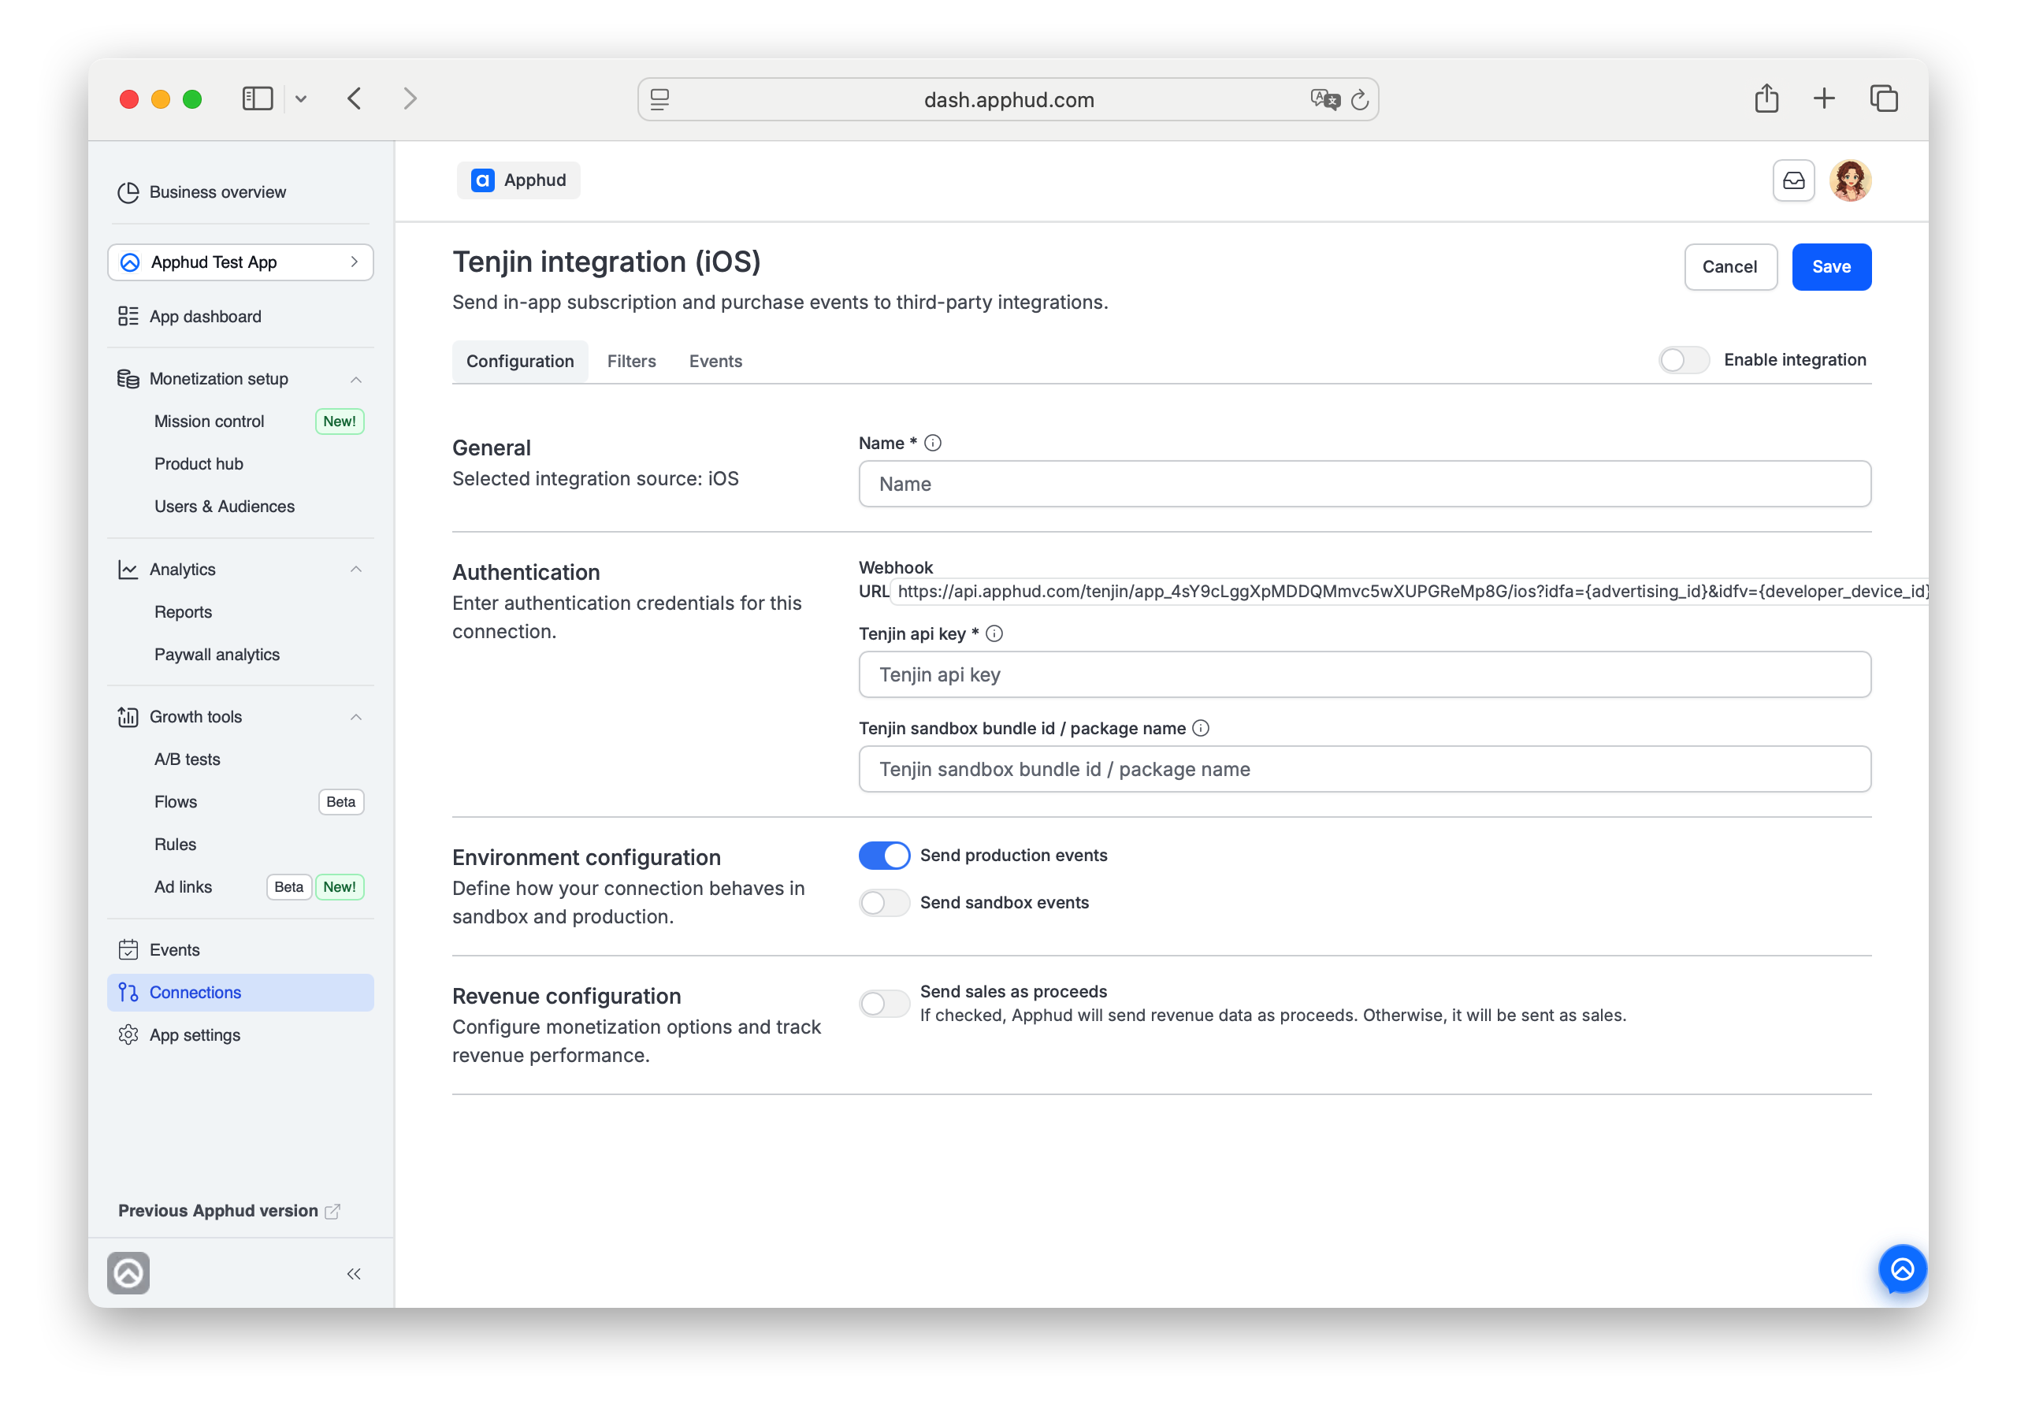The width and height of the screenshot is (2017, 1426).
Task: Open Ad links in sidebar
Action: 183,887
